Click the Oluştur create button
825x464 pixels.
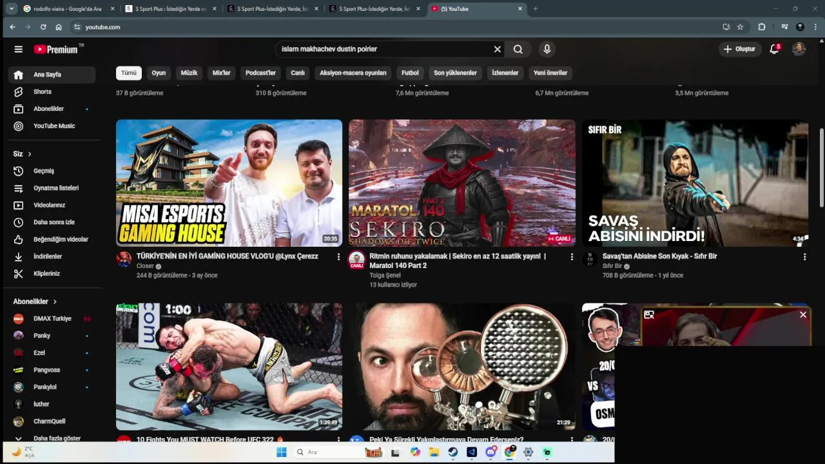(739, 49)
